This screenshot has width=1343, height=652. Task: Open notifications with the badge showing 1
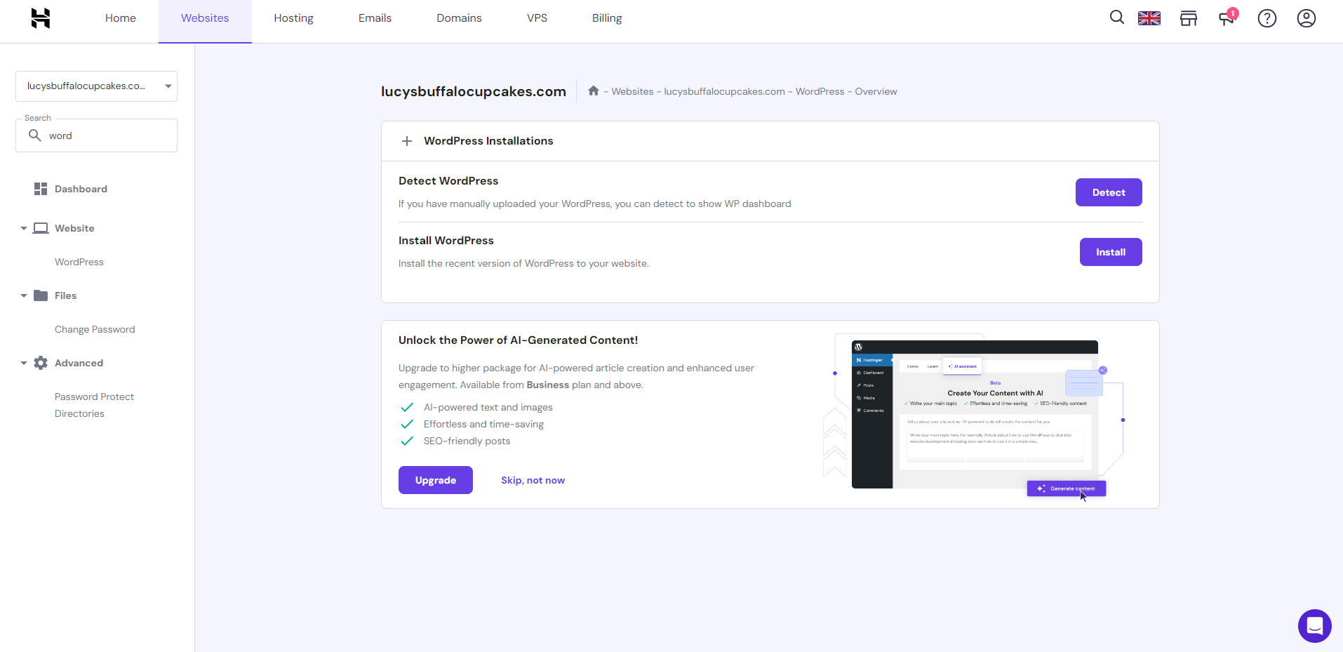point(1227,18)
